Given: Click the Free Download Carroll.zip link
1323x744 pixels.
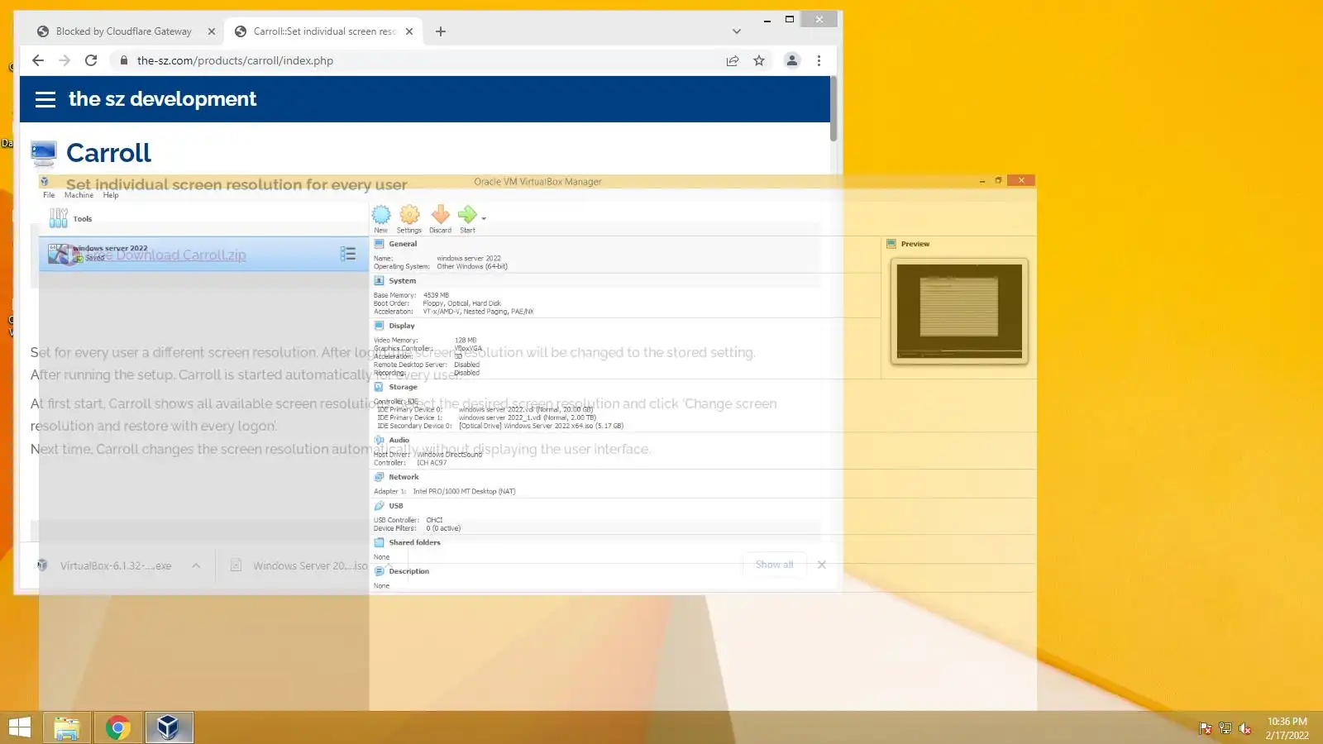Looking at the screenshot, I should 165,255.
